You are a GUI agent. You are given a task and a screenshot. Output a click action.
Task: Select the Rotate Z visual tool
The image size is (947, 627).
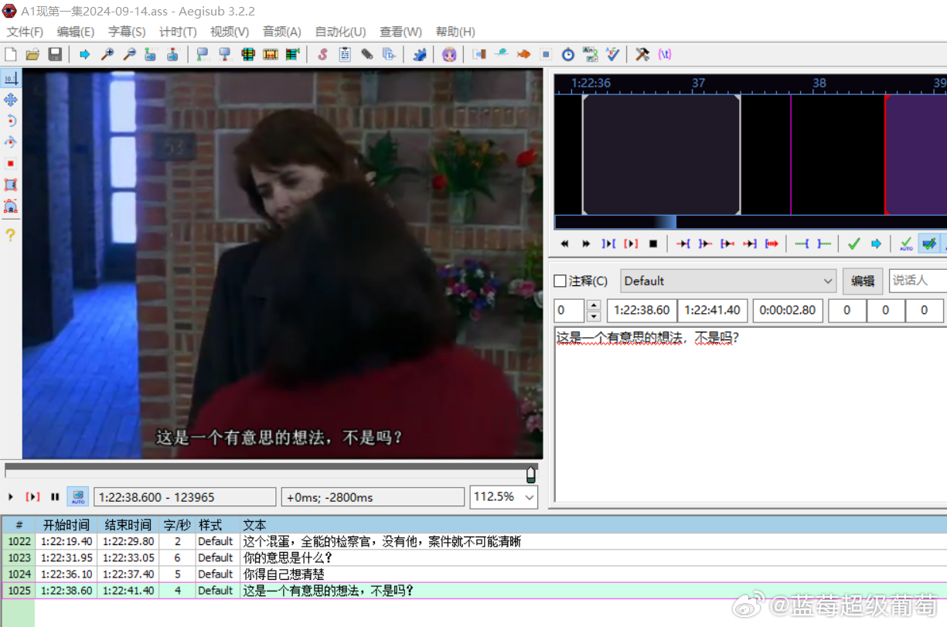[x=11, y=121]
